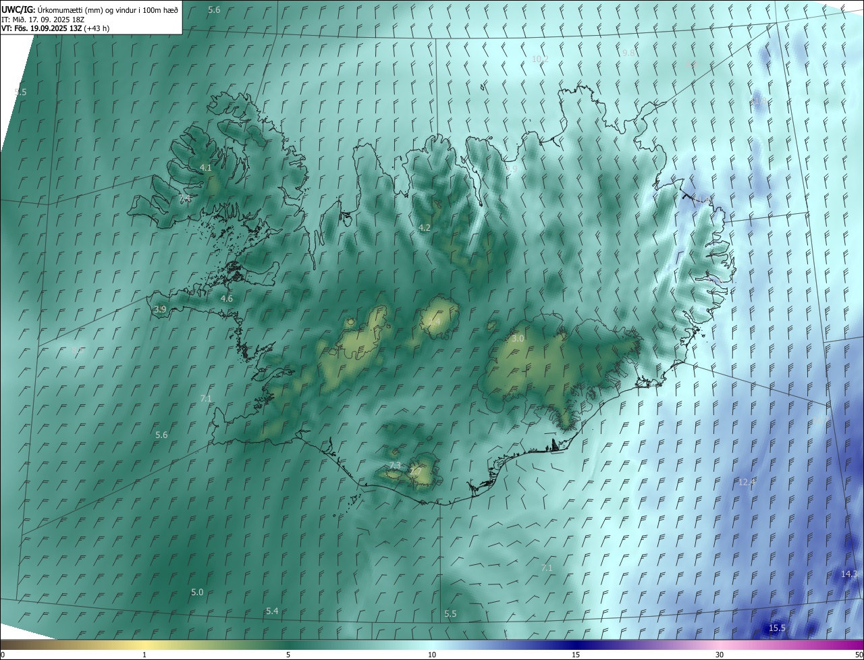Click the 30 tick label on the color scale

(x=720, y=655)
